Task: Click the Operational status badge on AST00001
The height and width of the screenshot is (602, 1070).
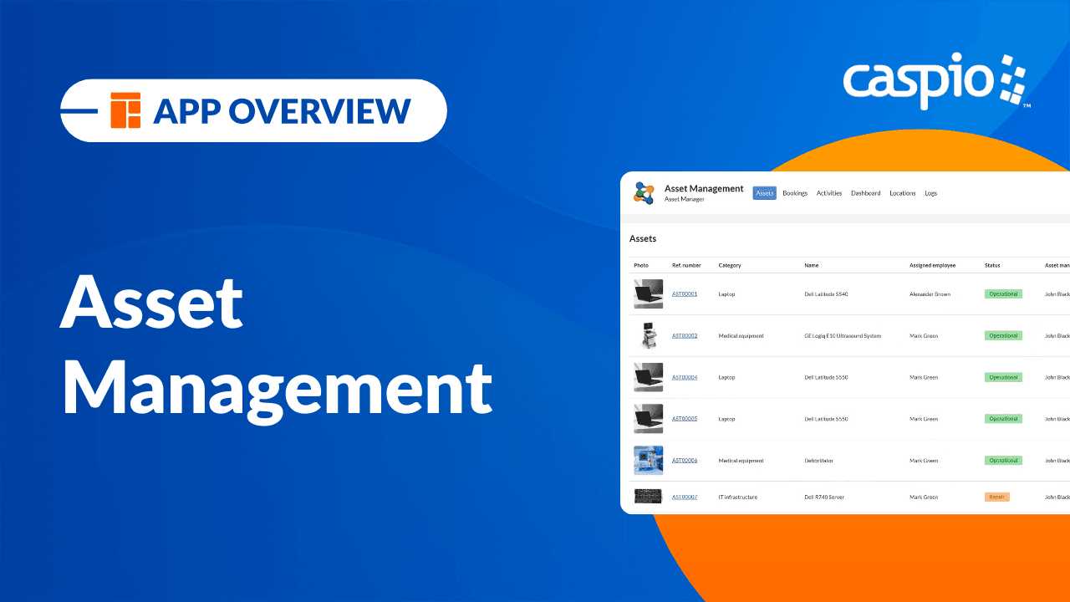Action: tap(1003, 293)
